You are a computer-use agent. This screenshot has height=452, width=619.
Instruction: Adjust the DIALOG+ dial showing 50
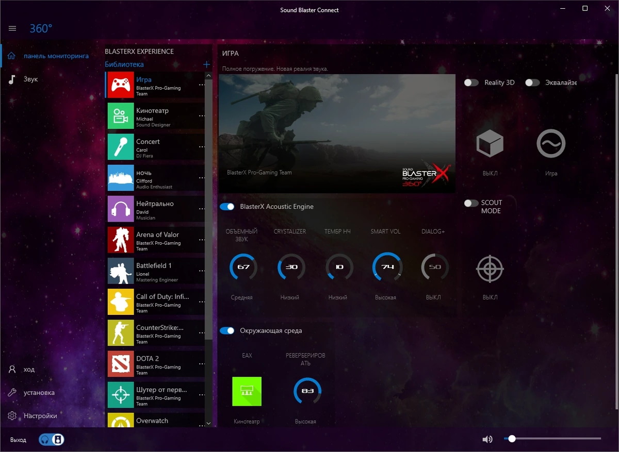(x=435, y=267)
